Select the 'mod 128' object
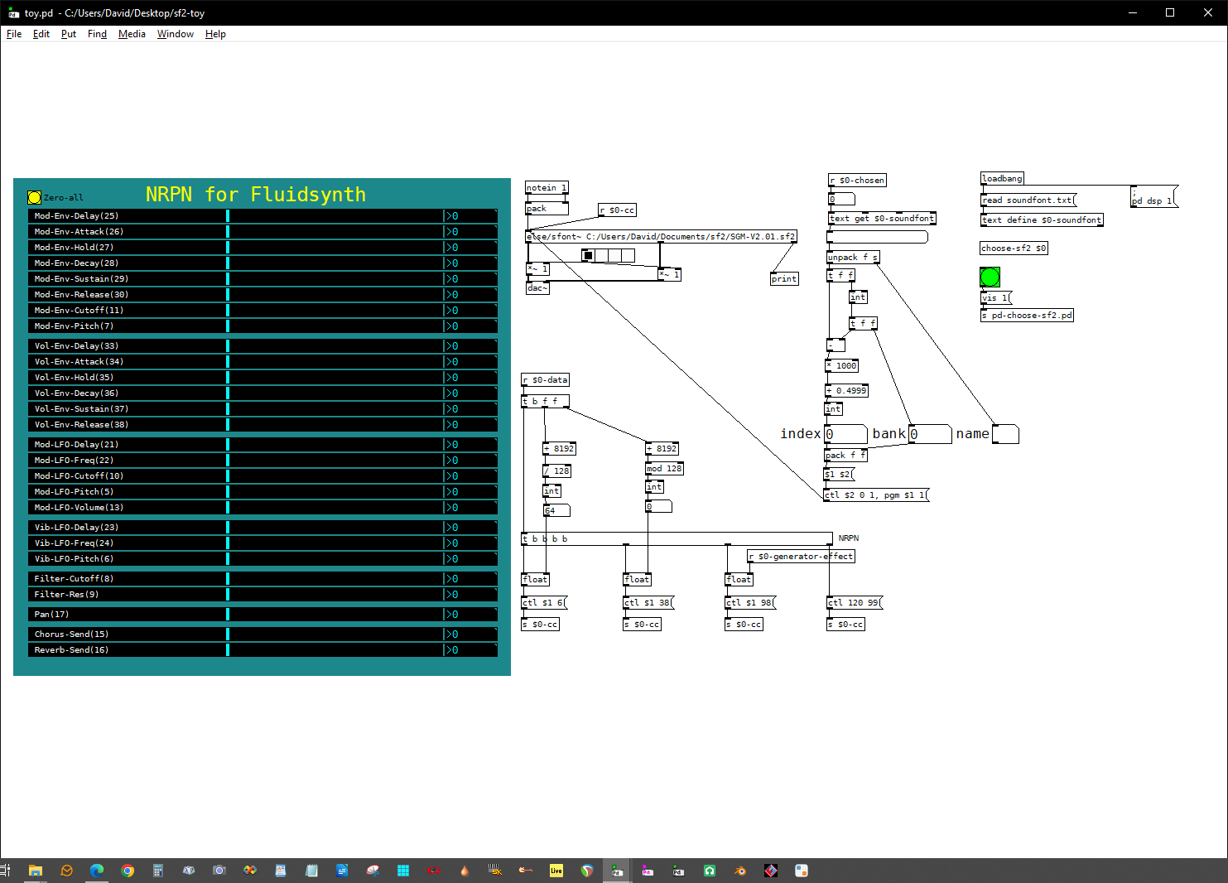 click(x=664, y=469)
